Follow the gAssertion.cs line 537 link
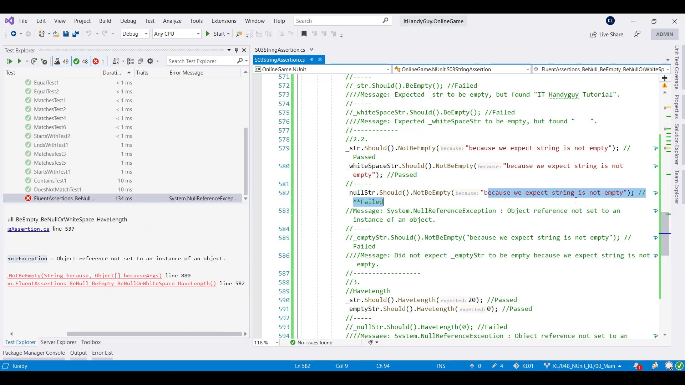685x385 pixels. tap(29, 229)
